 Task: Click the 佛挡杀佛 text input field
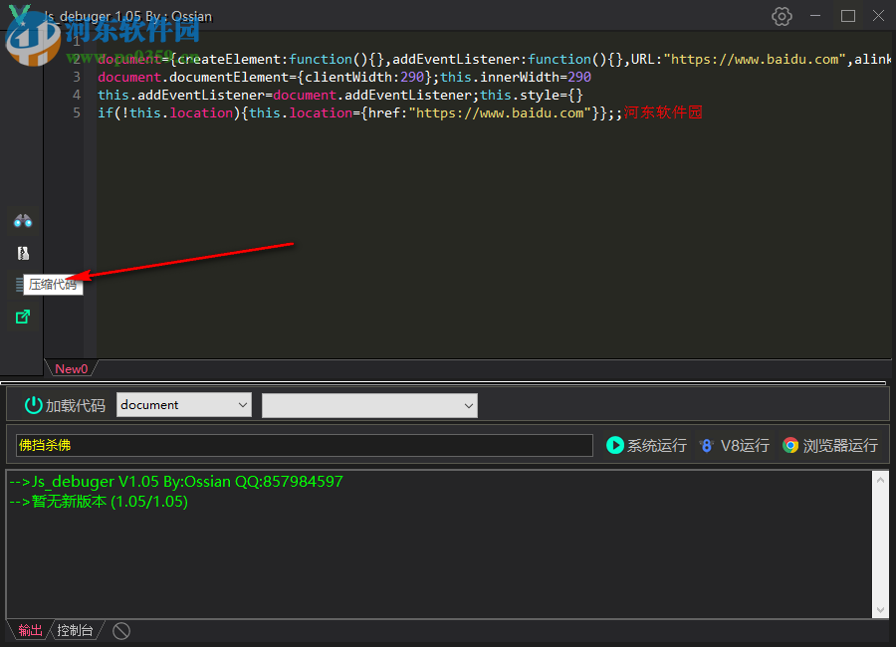[x=299, y=445]
